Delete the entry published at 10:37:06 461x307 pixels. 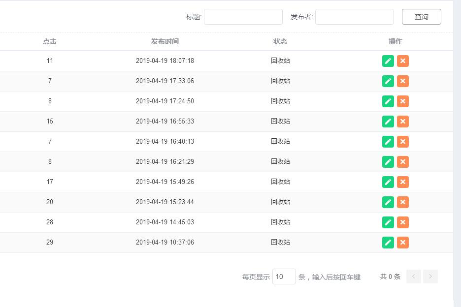pyautogui.click(x=403, y=243)
